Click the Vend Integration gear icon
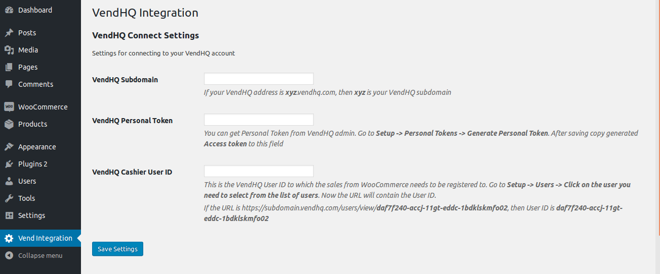660x274 pixels. point(9,238)
